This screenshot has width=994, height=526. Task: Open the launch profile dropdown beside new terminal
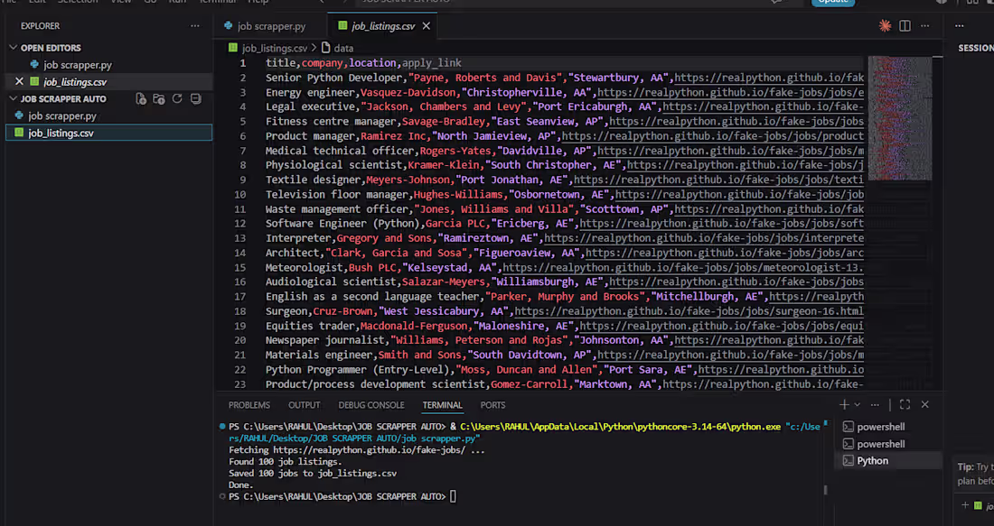(857, 404)
